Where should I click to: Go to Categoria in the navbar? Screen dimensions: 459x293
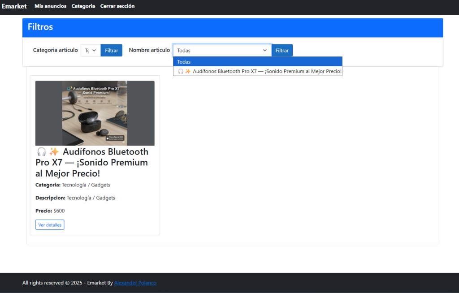(83, 6)
